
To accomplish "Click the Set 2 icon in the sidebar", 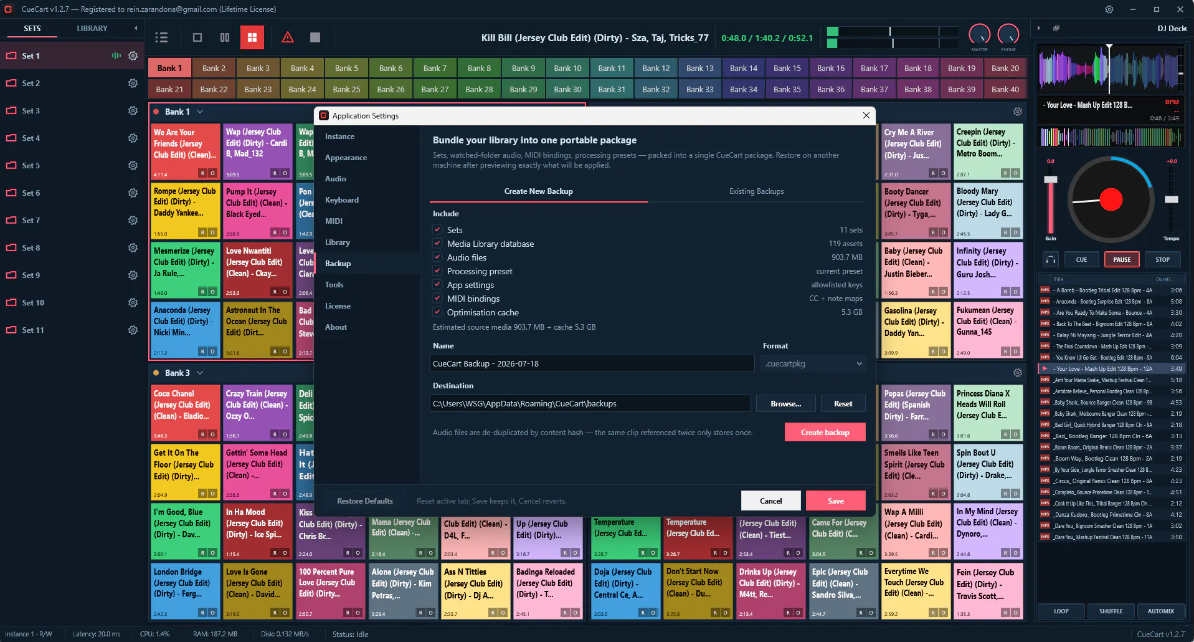I will point(11,83).
